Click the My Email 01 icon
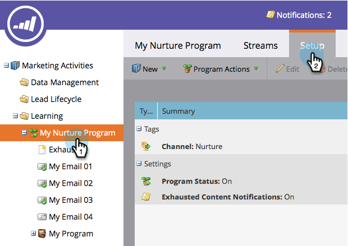 tap(42, 166)
